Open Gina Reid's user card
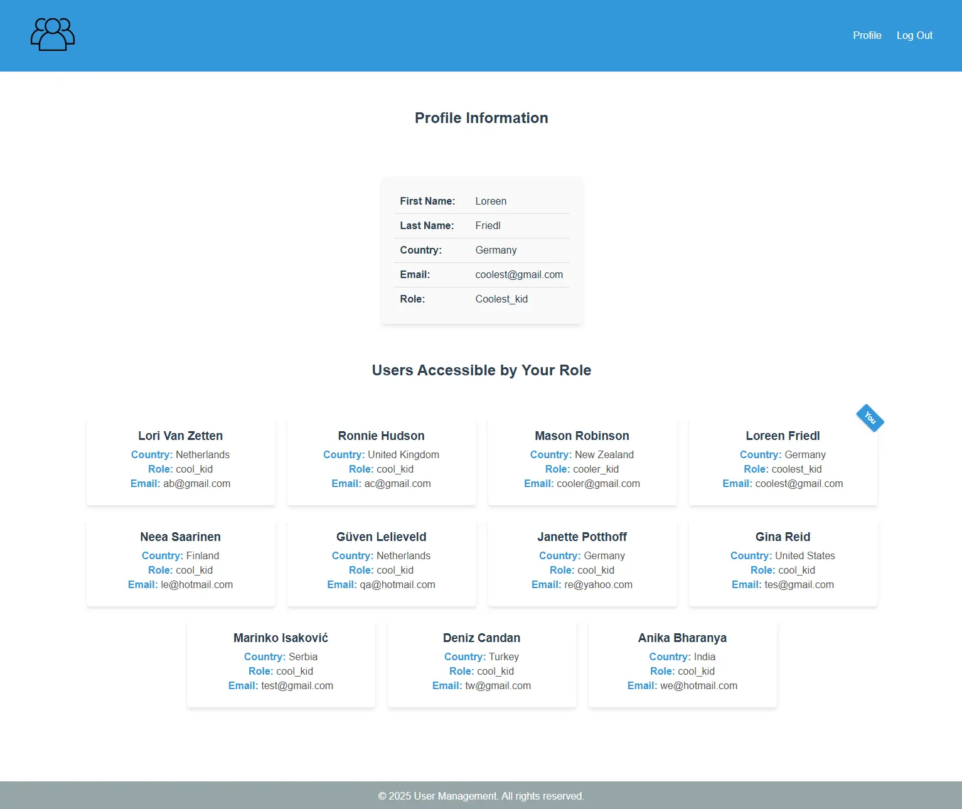 coord(783,561)
